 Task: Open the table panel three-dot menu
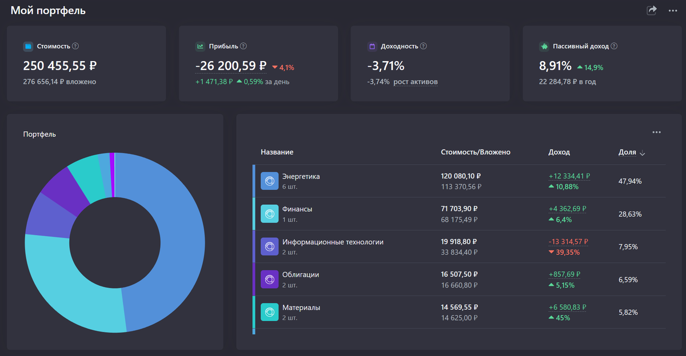point(656,132)
